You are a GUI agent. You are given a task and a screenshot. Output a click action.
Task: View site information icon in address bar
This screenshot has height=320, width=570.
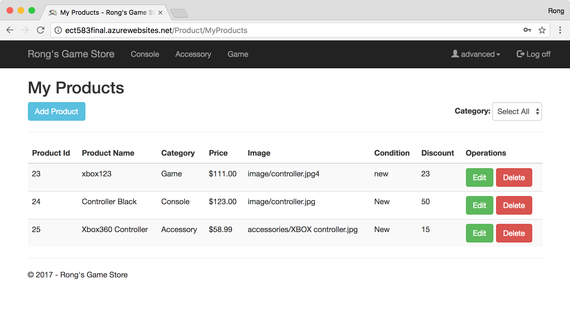pos(58,30)
